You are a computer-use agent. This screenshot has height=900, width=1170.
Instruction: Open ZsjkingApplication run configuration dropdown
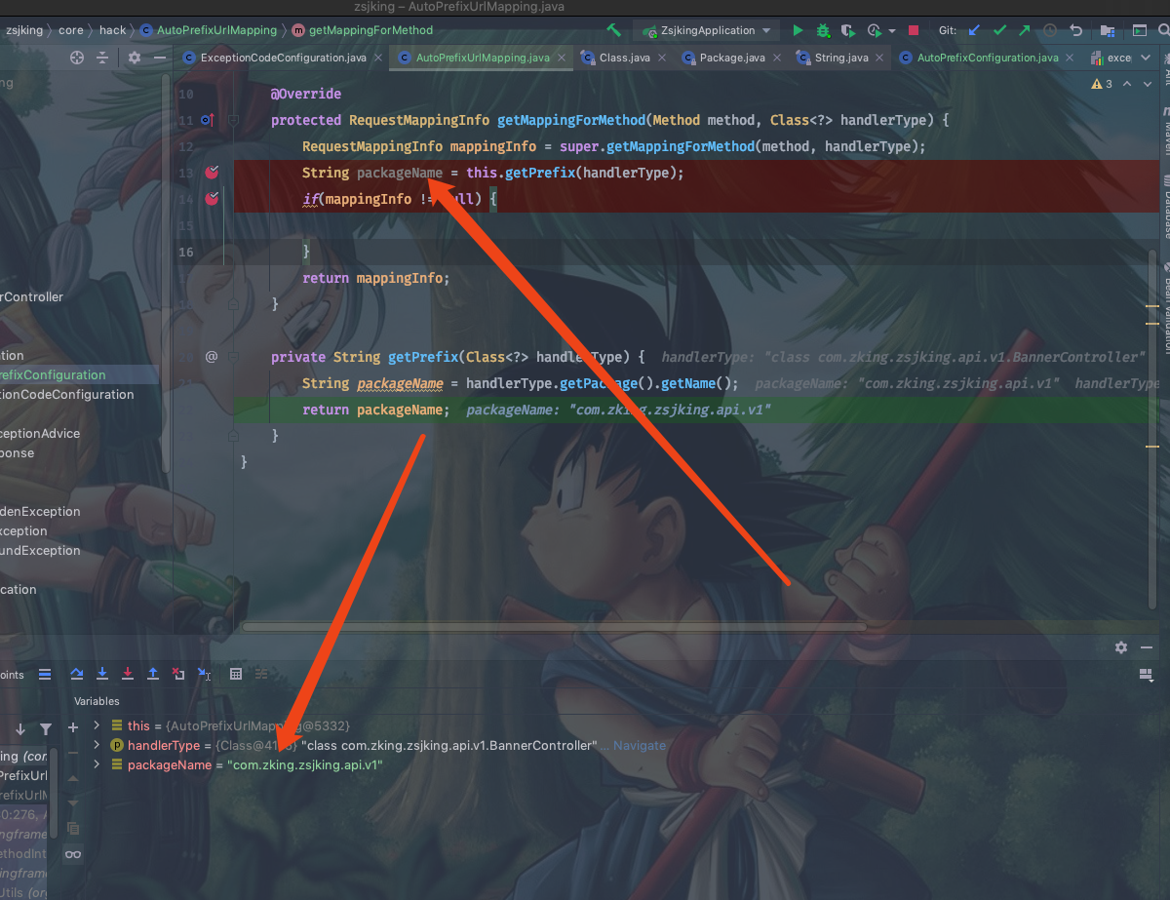click(x=709, y=30)
